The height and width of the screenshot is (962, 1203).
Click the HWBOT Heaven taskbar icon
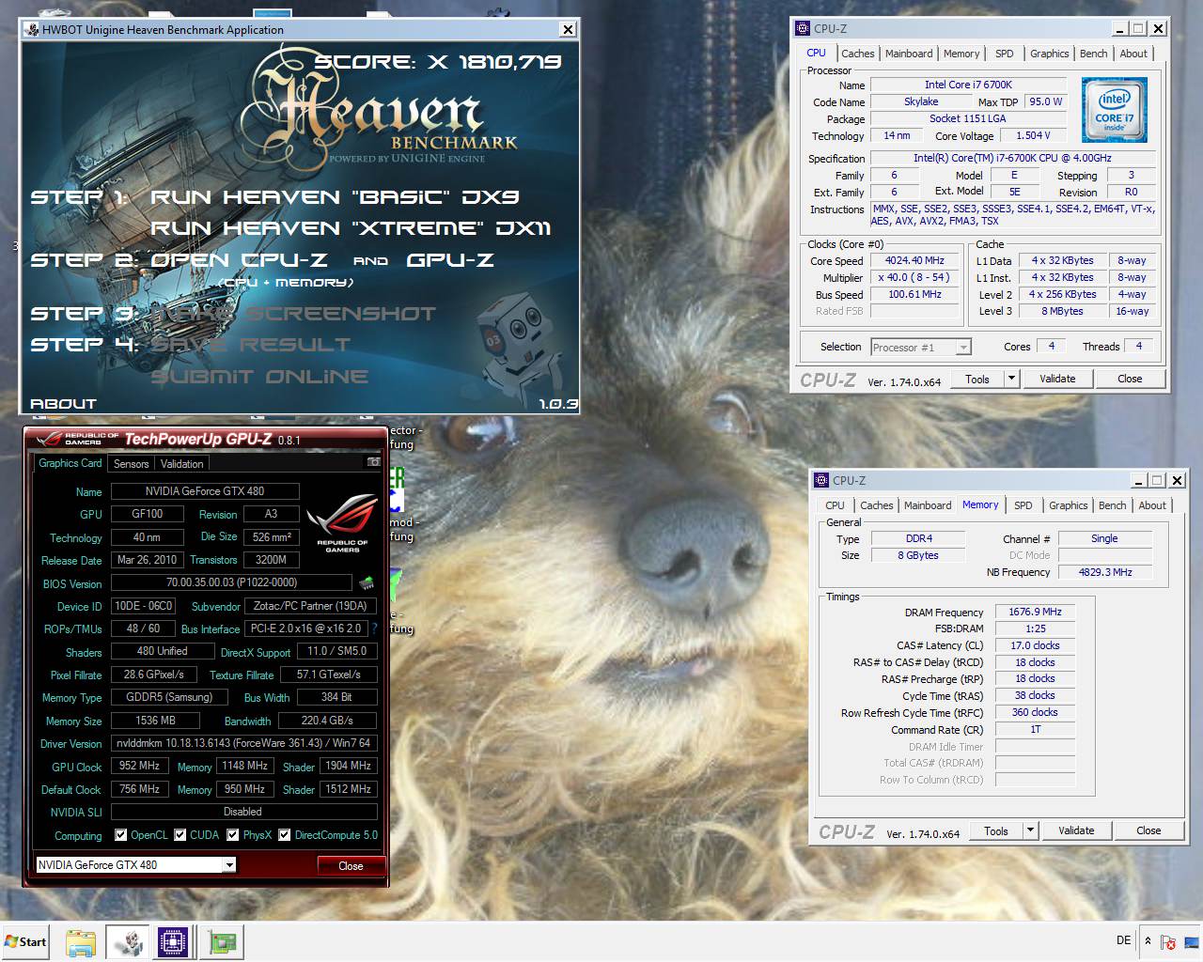coord(128,941)
